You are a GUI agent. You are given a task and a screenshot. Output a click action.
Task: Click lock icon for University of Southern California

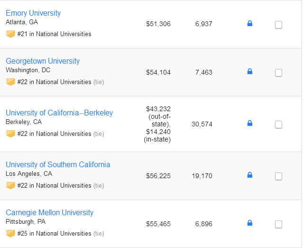250,175
